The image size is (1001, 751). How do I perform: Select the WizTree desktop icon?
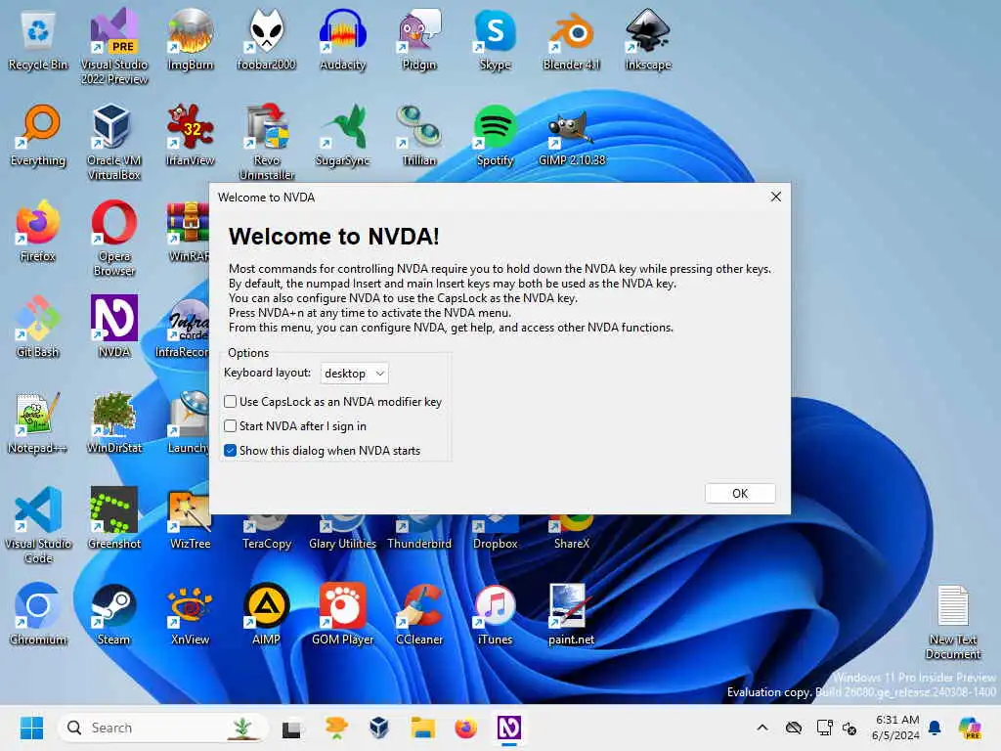click(191, 520)
